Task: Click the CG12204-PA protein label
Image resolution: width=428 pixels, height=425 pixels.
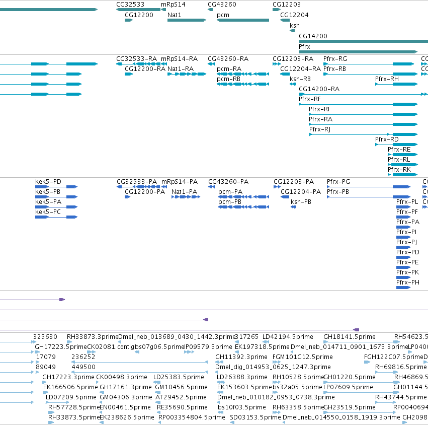Action: tap(301, 192)
